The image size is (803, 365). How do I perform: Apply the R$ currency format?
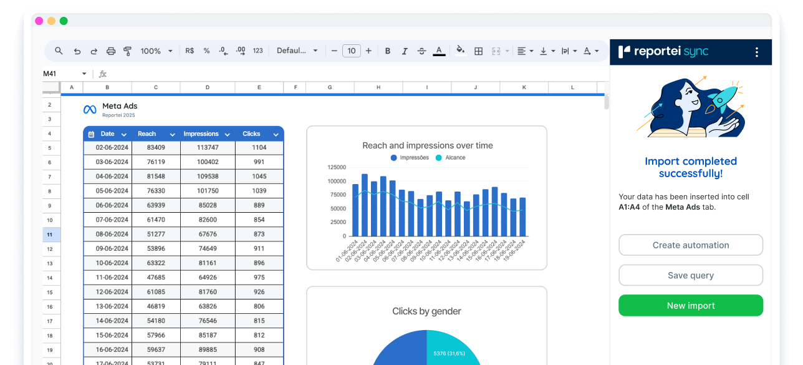[x=190, y=51]
